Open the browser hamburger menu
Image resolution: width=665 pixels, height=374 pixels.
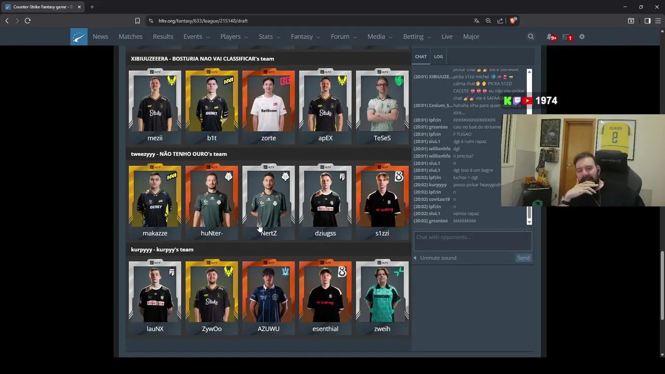[658, 21]
